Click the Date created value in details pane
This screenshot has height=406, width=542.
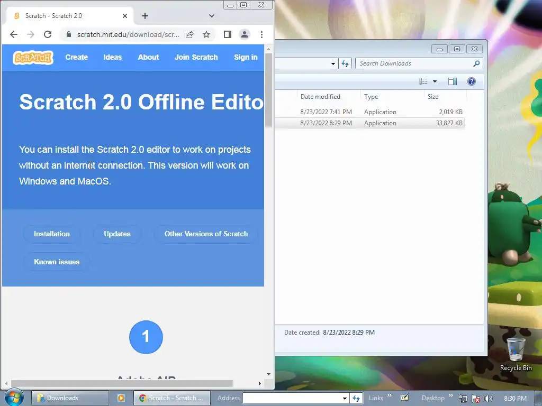click(349, 333)
